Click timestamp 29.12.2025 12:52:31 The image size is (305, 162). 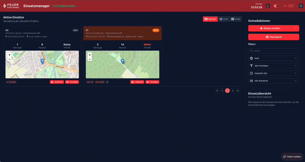[x=16, y=36]
